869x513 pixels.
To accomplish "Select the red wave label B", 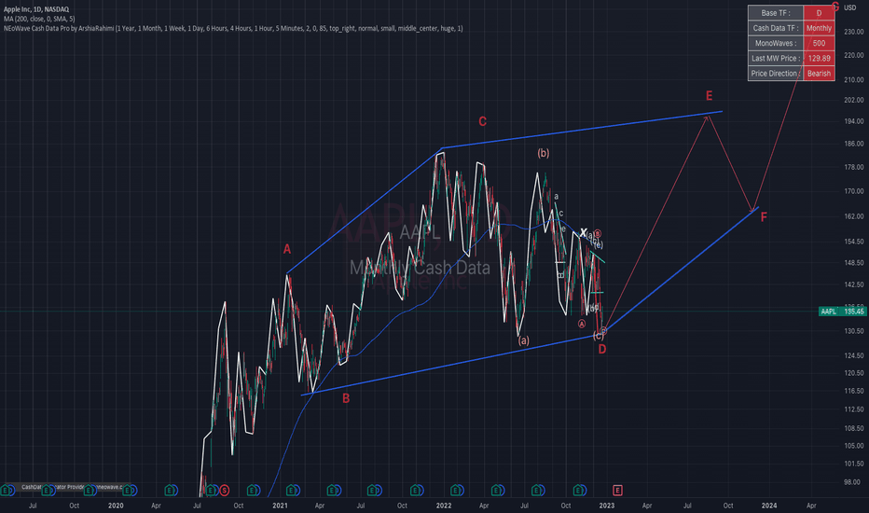I will tap(346, 398).
